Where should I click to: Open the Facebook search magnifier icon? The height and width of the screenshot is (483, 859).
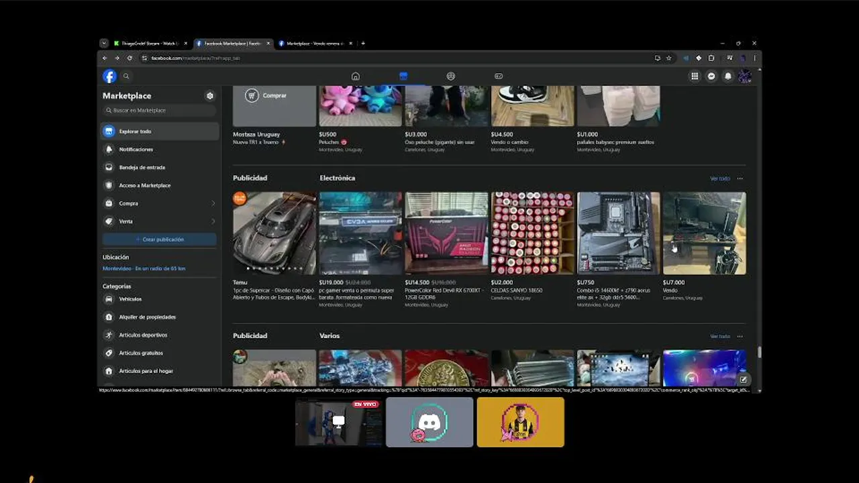point(126,76)
